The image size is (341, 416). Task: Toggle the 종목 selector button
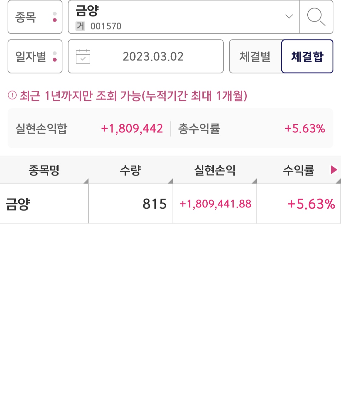click(x=35, y=17)
